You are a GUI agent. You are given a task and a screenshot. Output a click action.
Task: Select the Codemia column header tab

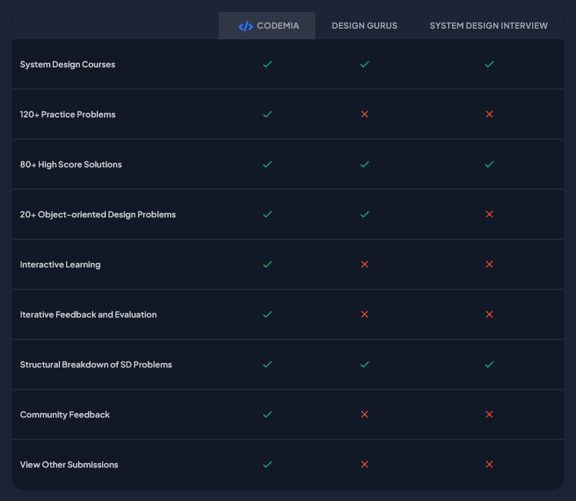(267, 26)
